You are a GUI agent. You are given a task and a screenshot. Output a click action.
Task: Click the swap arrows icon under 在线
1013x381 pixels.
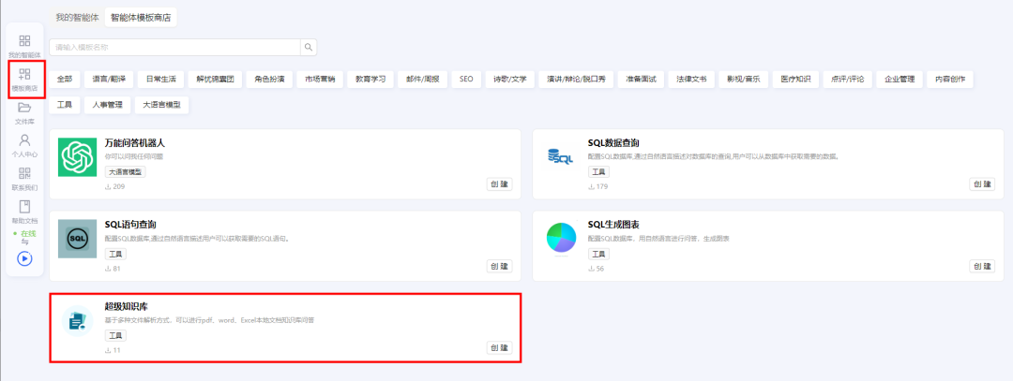coord(24,242)
